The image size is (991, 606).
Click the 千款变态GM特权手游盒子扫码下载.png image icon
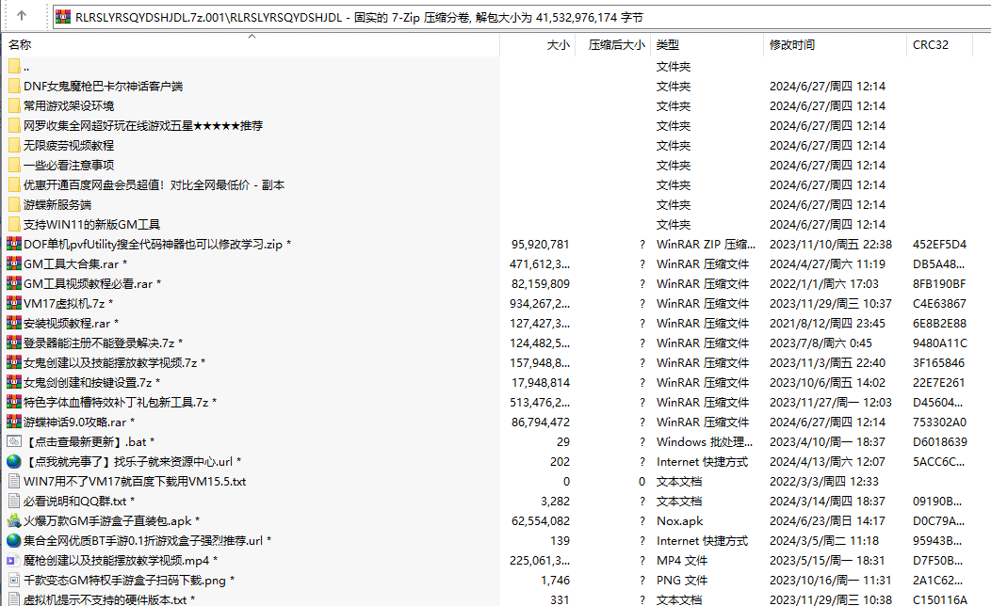13,580
